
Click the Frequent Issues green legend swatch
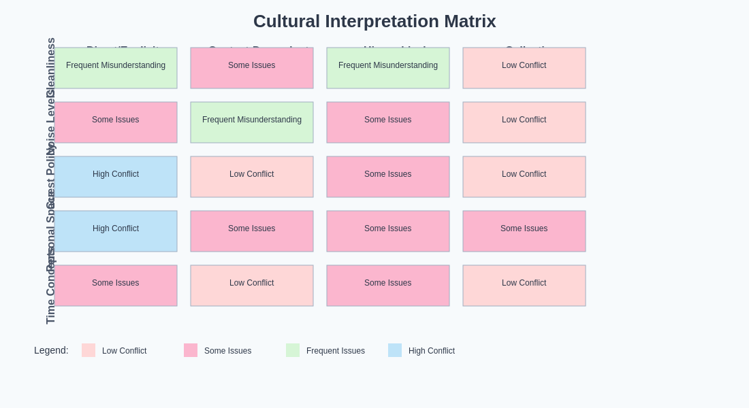pos(293,350)
